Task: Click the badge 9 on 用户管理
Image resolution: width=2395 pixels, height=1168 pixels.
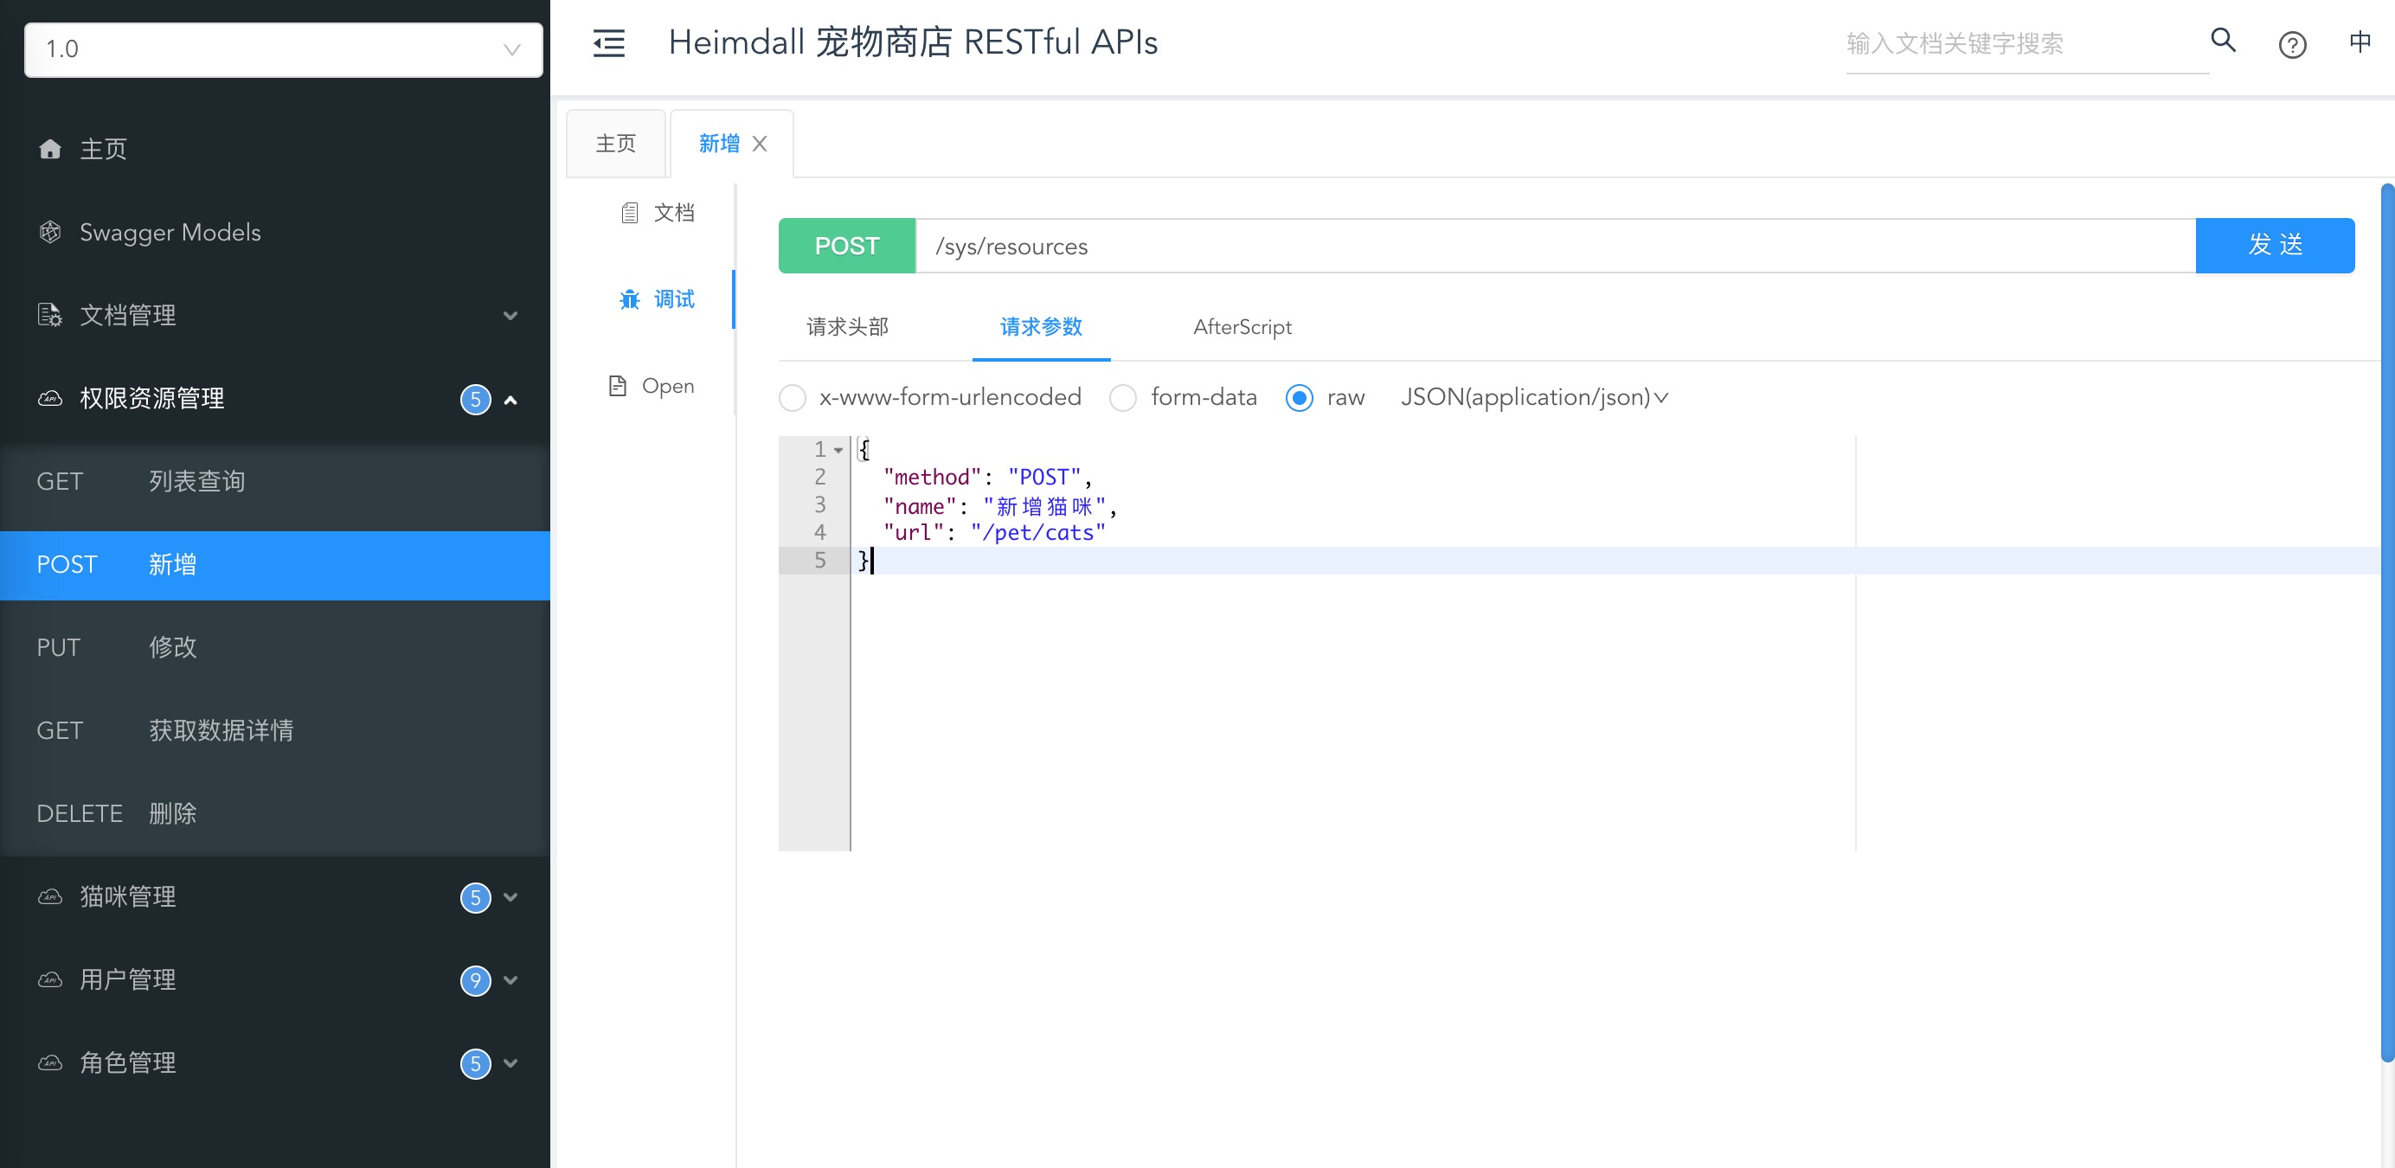Action: coord(475,980)
